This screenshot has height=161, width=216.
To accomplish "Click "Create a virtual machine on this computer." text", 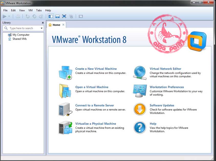I will [101, 73].
